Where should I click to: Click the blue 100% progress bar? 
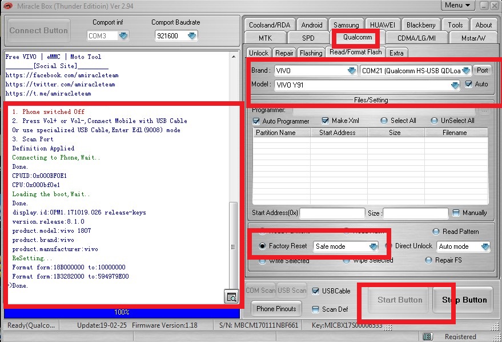click(122, 312)
